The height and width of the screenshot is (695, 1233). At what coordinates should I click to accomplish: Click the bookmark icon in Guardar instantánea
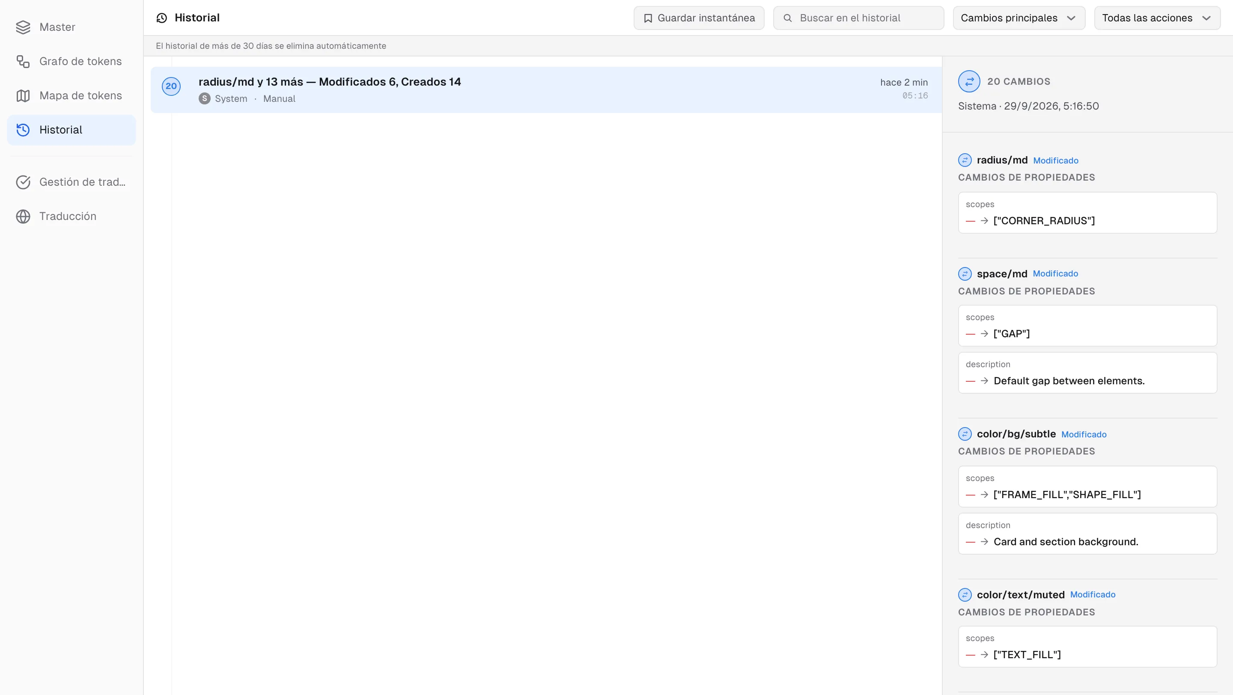point(648,18)
